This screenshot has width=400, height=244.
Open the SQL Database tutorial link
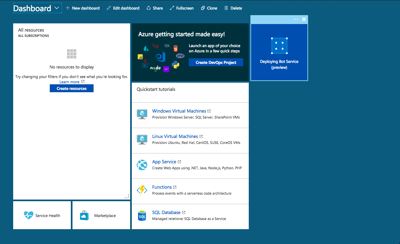pos(169,212)
